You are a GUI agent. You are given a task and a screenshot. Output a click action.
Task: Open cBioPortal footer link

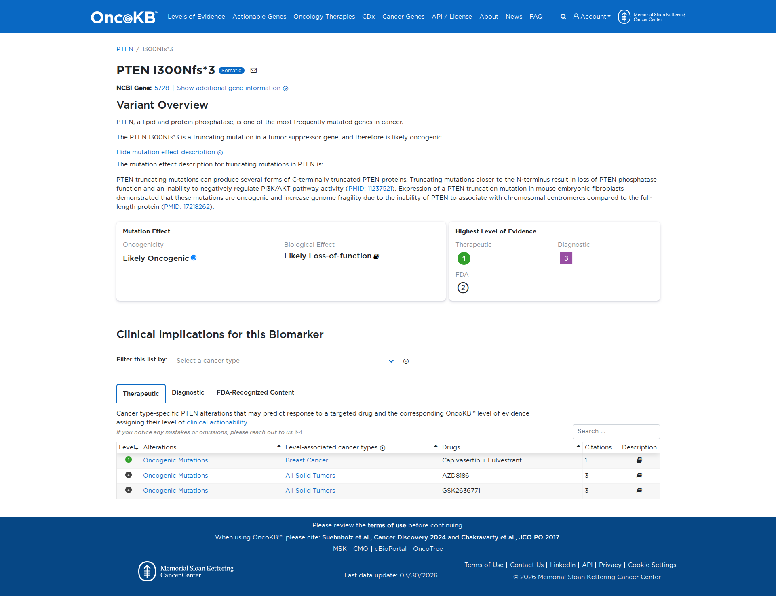click(x=390, y=549)
